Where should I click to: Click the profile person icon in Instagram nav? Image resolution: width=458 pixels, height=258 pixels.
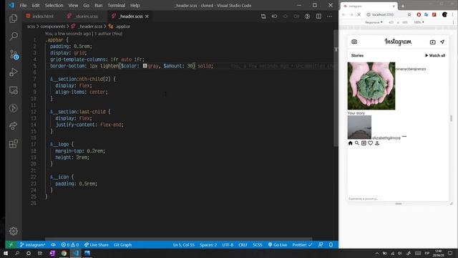pyautogui.click(x=377, y=143)
